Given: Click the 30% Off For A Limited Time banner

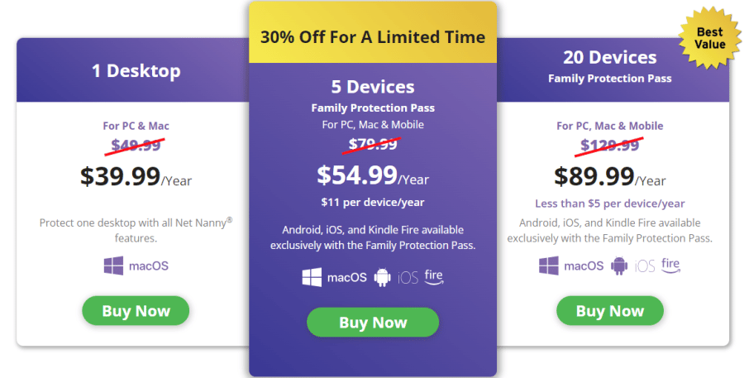Looking at the screenshot, I should pyautogui.click(x=373, y=37).
